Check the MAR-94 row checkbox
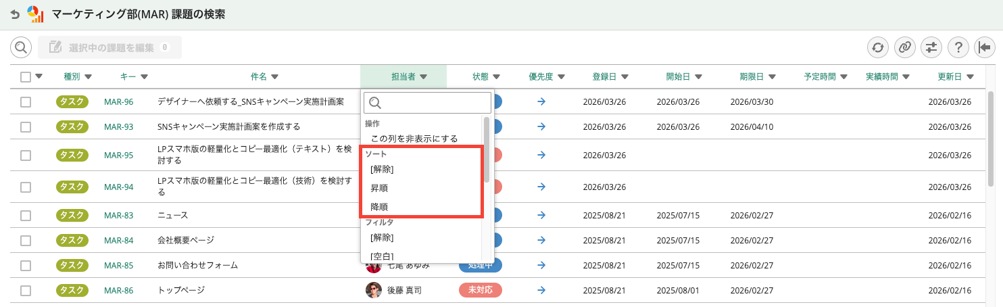Screen dimensions: 1003x307 click(26, 187)
